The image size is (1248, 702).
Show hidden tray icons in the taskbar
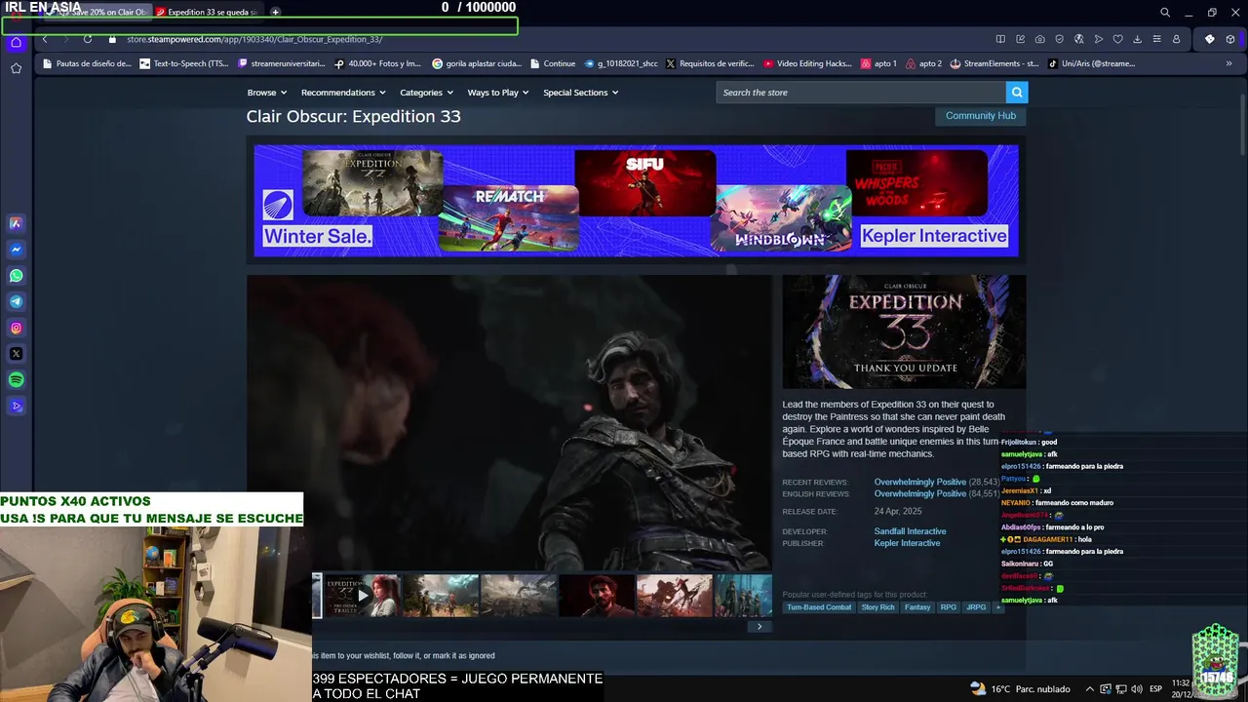1090,688
